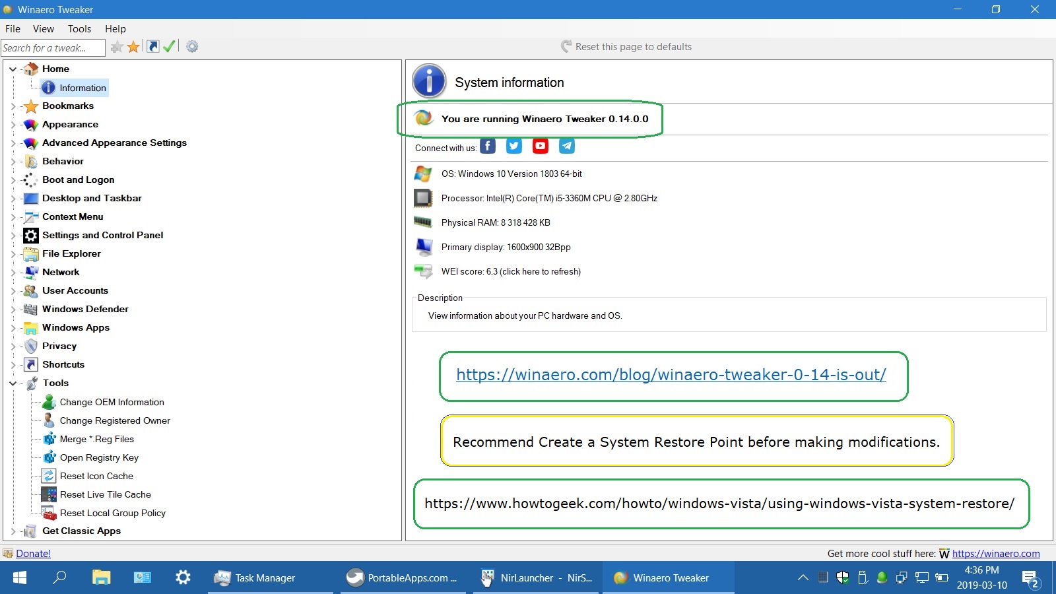Select the Windows Apps category
Screen dimensions: 1056x594
tap(76, 327)
